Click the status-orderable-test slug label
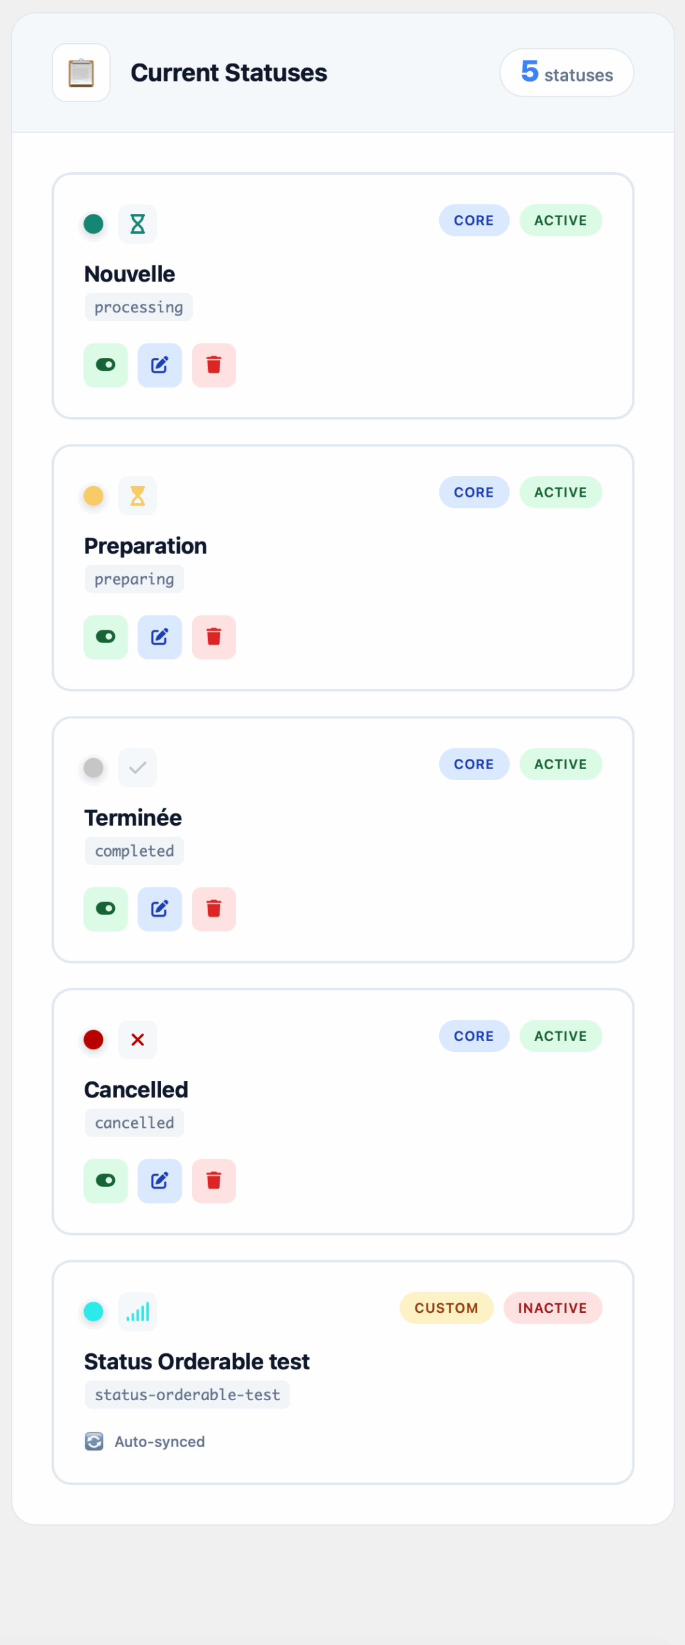Viewport: 685px width, 1645px height. (x=187, y=1395)
